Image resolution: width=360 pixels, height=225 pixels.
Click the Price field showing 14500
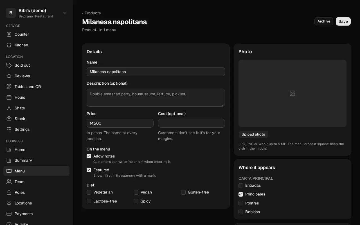coord(120,123)
